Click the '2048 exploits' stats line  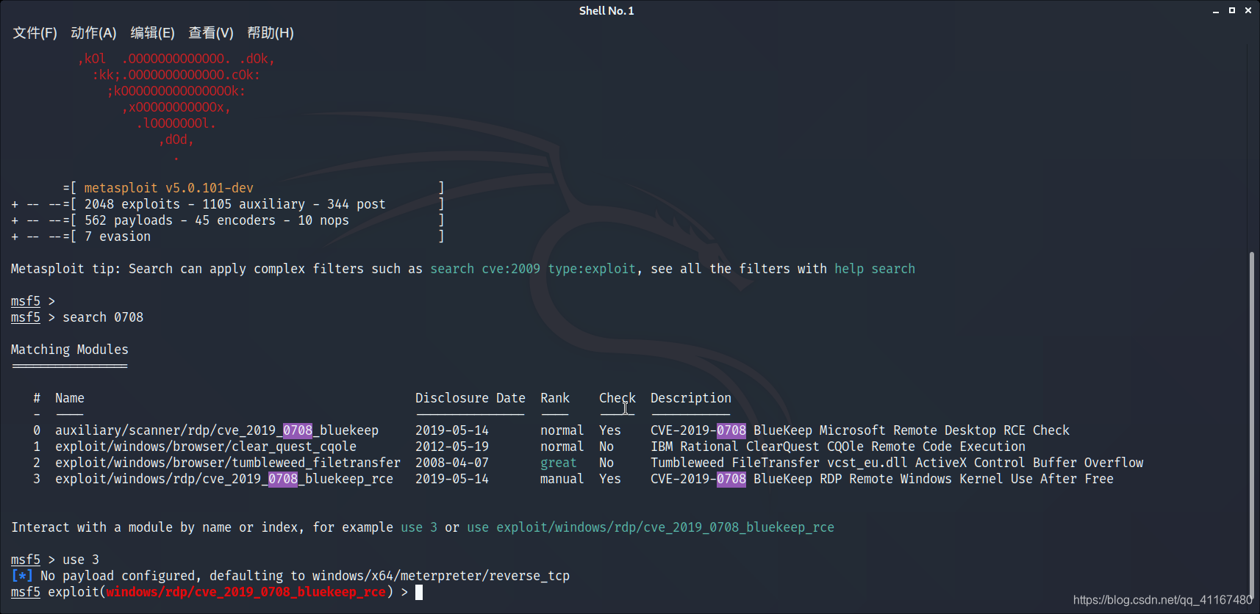(x=235, y=204)
